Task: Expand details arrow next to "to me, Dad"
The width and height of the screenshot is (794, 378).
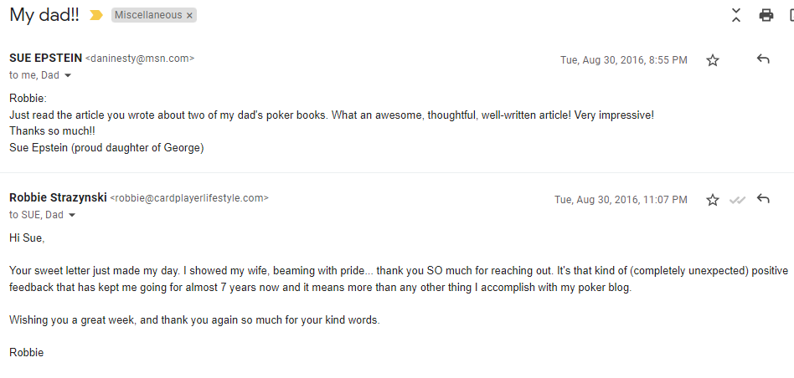Action: tap(69, 76)
